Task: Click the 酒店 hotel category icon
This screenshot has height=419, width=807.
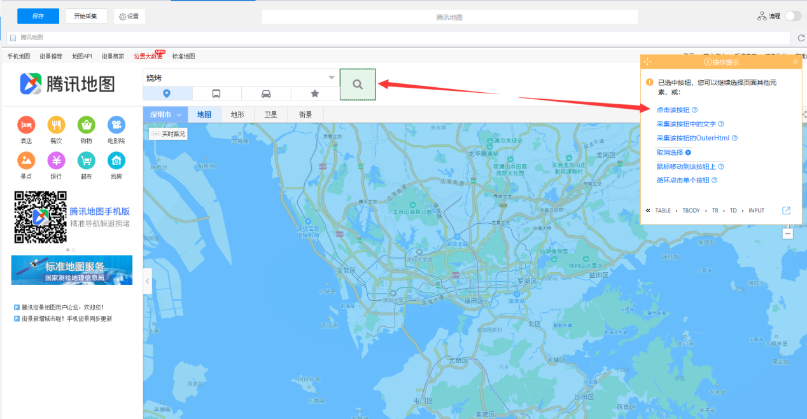Action: click(26, 125)
